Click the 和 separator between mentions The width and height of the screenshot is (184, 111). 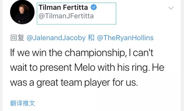pyautogui.click(x=91, y=38)
